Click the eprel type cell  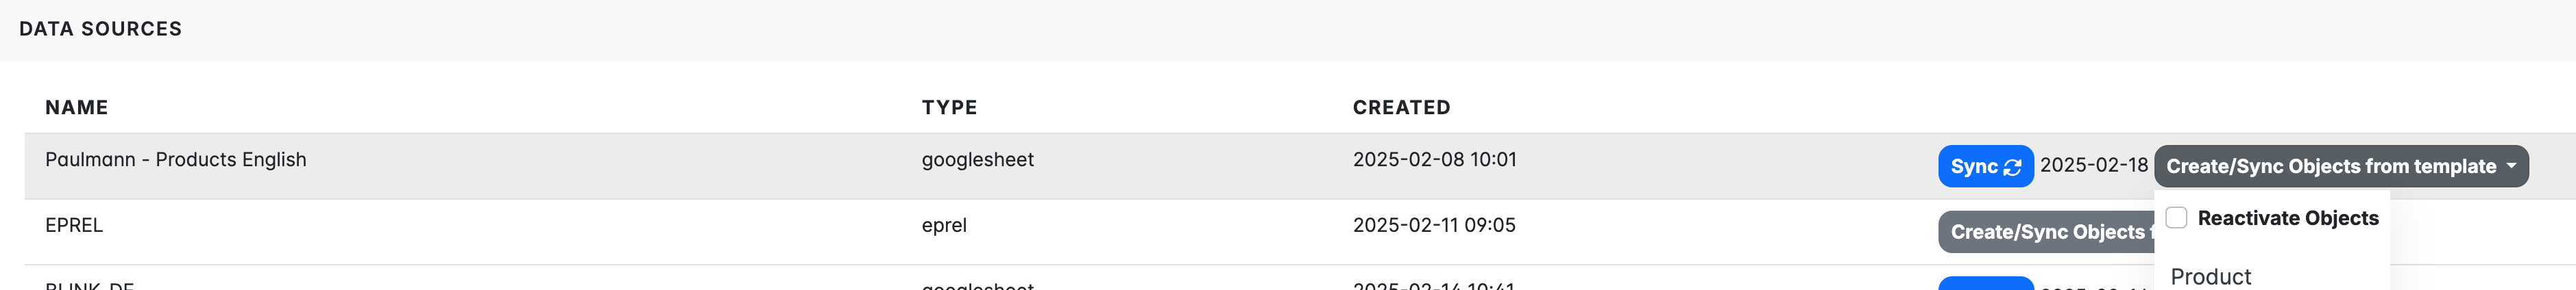point(944,225)
